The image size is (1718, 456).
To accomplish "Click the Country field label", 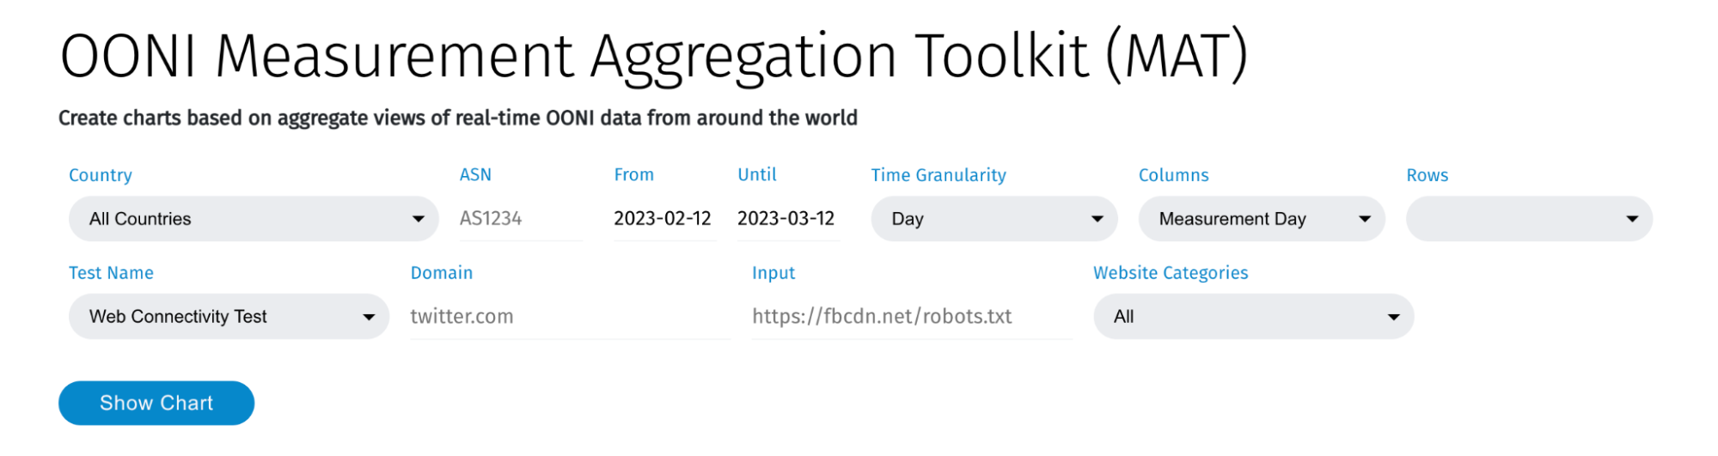I will (101, 175).
